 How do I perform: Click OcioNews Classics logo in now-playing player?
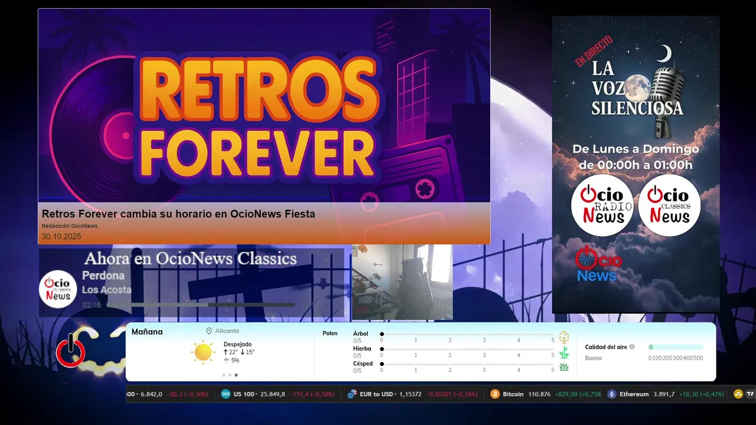tap(58, 289)
